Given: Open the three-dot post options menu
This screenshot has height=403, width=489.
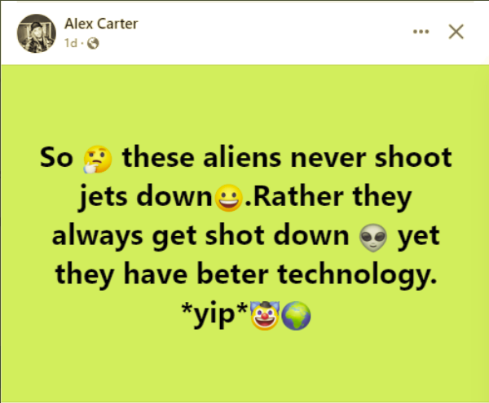Looking at the screenshot, I should pyautogui.click(x=421, y=32).
